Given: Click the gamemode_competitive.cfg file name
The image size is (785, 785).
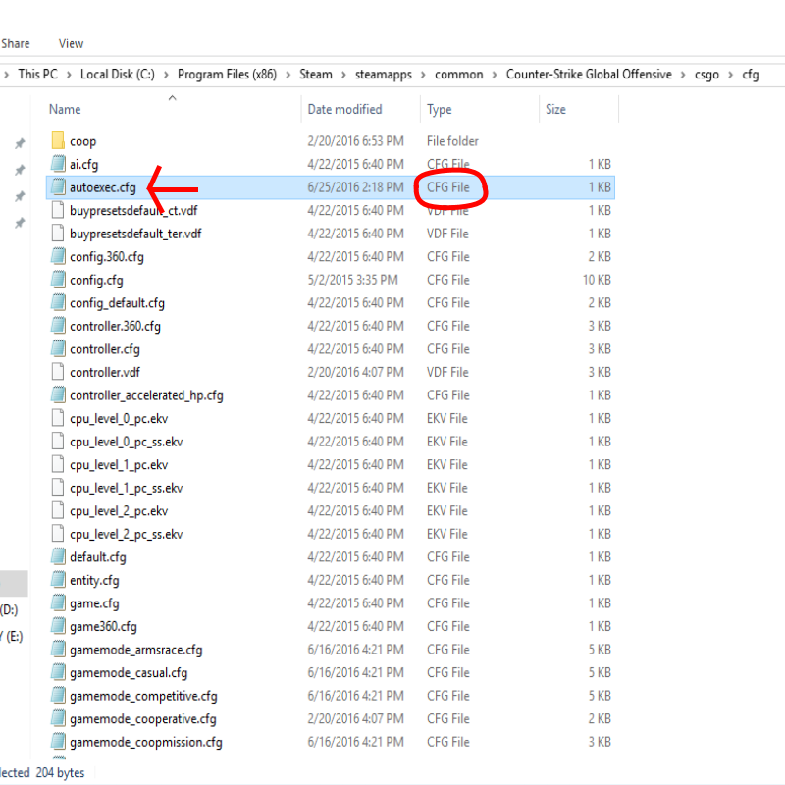Looking at the screenshot, I should (143, 696).
